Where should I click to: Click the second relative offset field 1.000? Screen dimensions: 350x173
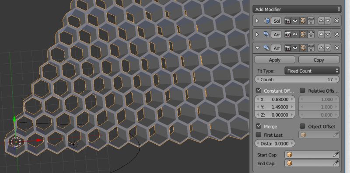(x=319, y=107)
